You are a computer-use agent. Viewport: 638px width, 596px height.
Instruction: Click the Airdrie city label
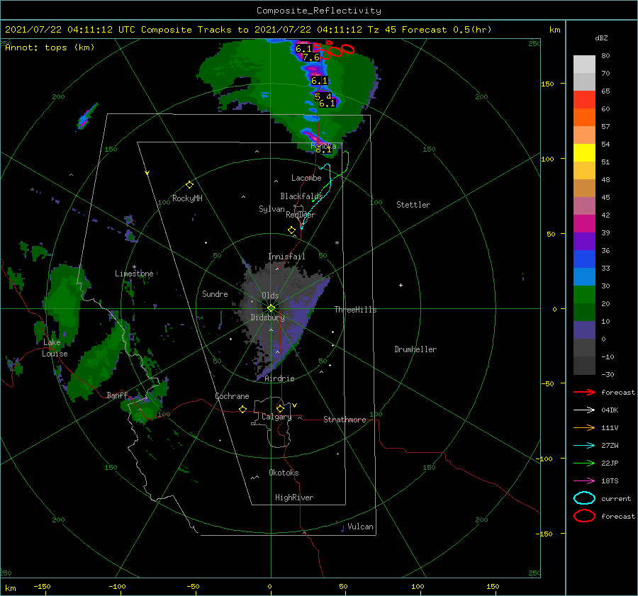click(279, 378)
